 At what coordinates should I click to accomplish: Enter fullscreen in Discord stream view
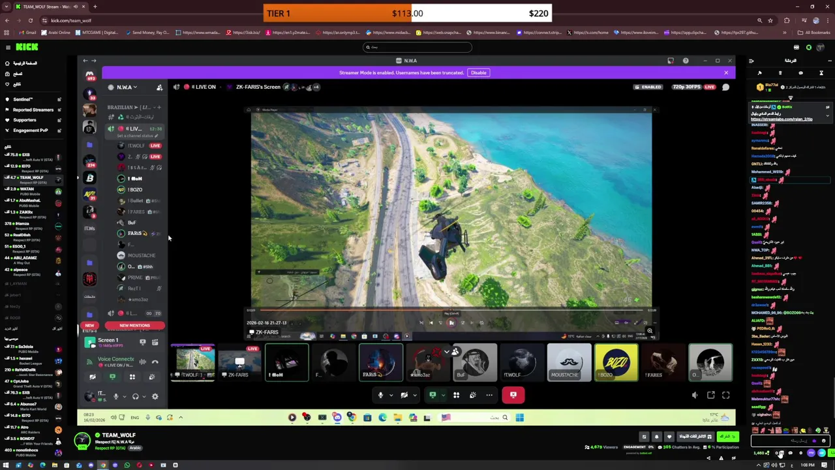point(726,395)
